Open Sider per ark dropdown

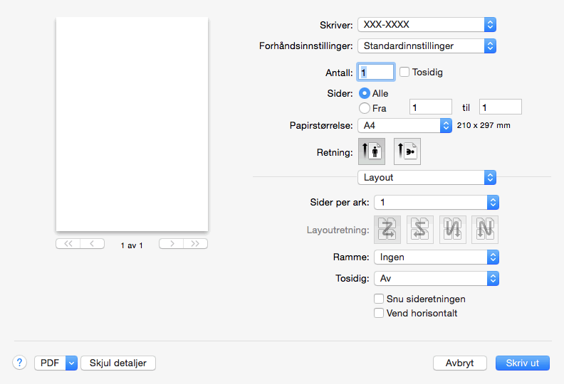[437, 202]
